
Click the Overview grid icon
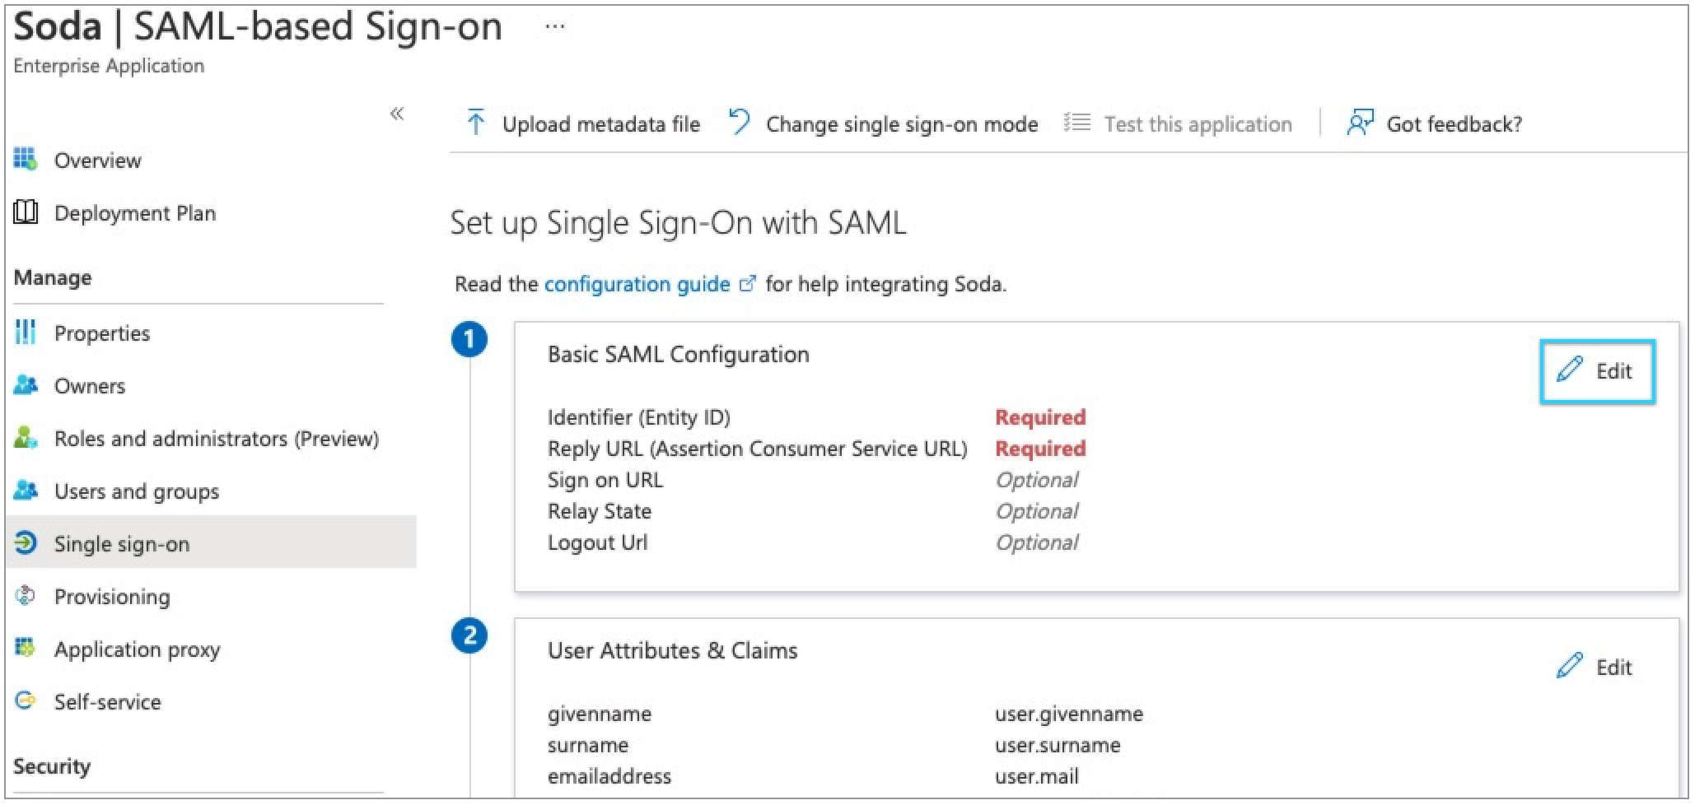pos(26,160)
